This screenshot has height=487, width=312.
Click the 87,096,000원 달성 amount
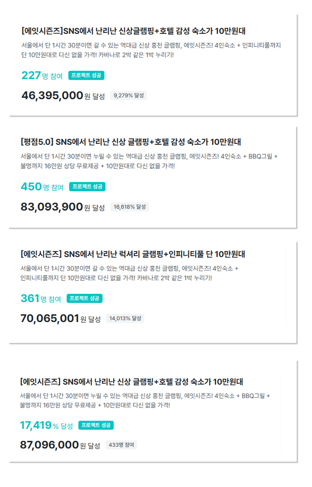pos(60,445)
